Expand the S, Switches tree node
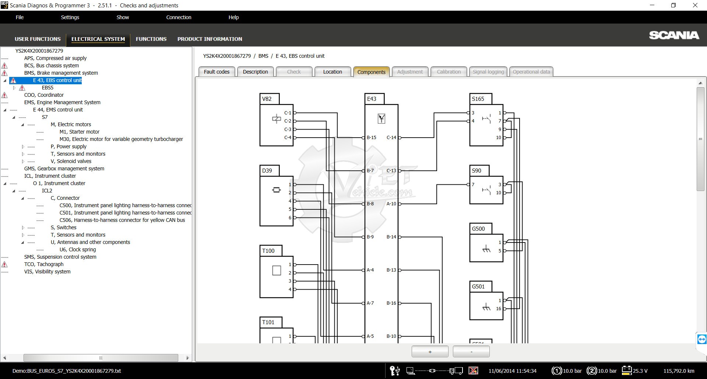The image size is (707, 379). (23, 227)
